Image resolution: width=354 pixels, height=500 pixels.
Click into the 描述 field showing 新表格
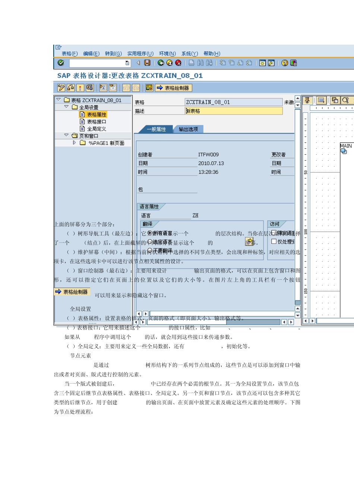point(234,111)
